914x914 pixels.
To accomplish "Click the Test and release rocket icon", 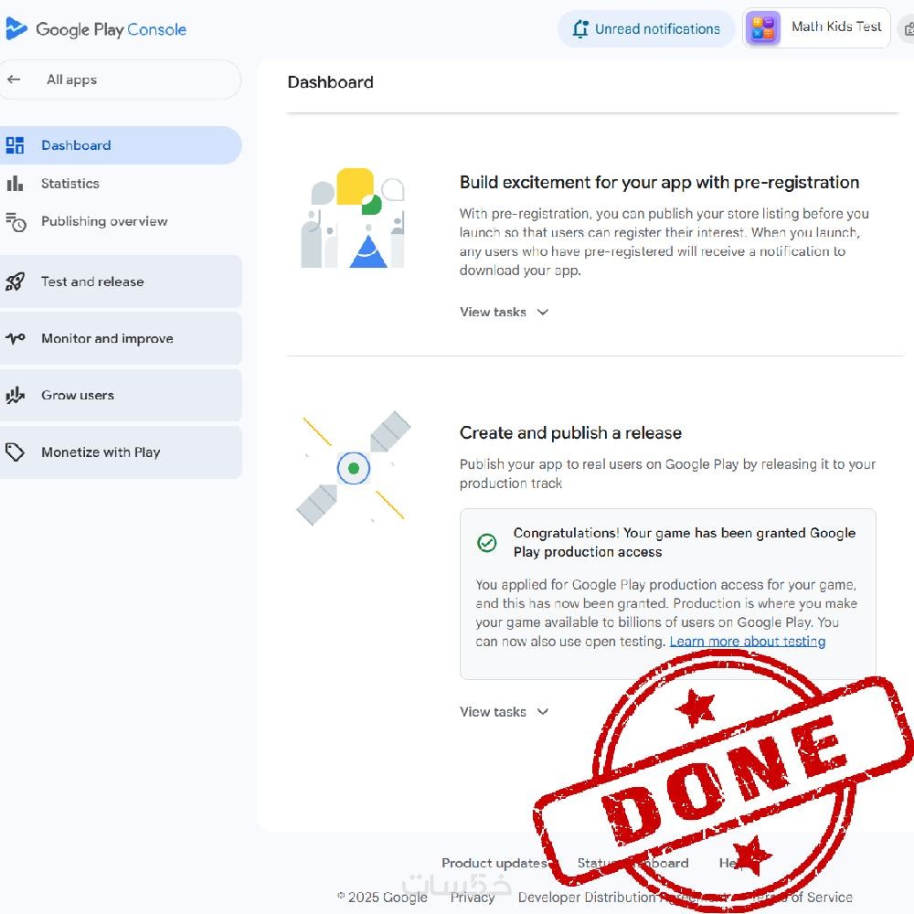I will (x=16, y=282).
